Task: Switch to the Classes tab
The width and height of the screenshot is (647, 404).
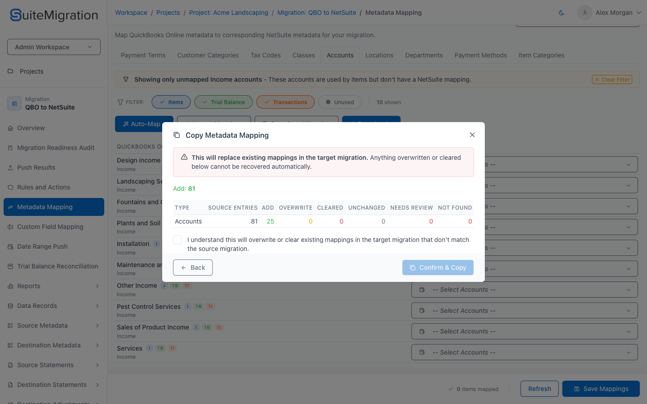Action: (304, 55)
